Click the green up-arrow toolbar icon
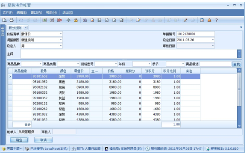The width and height of the screenshot is (247, 154). (x=68, y=20)
